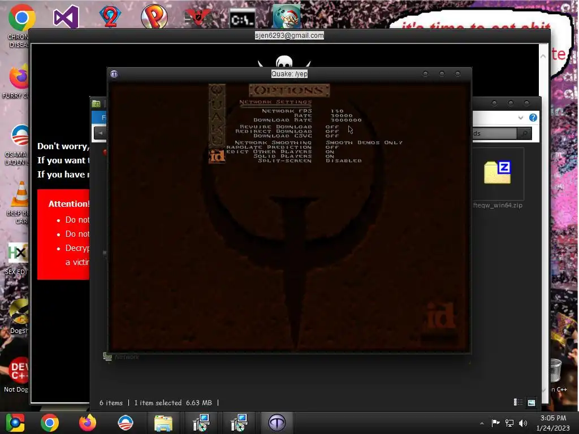
Task: Click the Network Settings heading
Action: pos(275,102)
